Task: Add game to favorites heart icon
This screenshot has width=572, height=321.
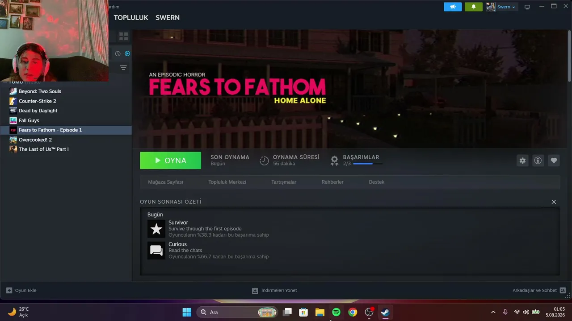Action: click(x=554, y=160)
